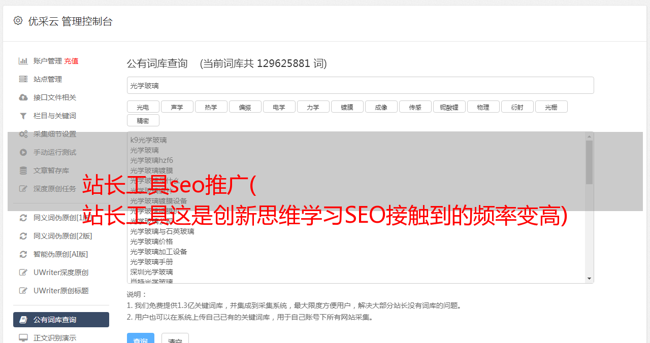Click refresh icon next to 智能伪原创[AI版]
Viewport: 650px width, 343px height.
coord(23,254)
